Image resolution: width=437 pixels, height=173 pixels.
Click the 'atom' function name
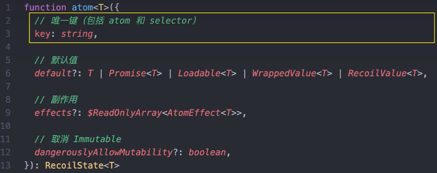tap(81, 7)
